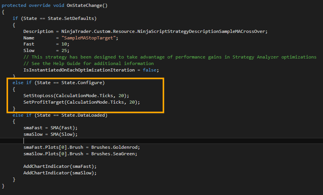Click the Fast value 10

(x=64, y=44)
